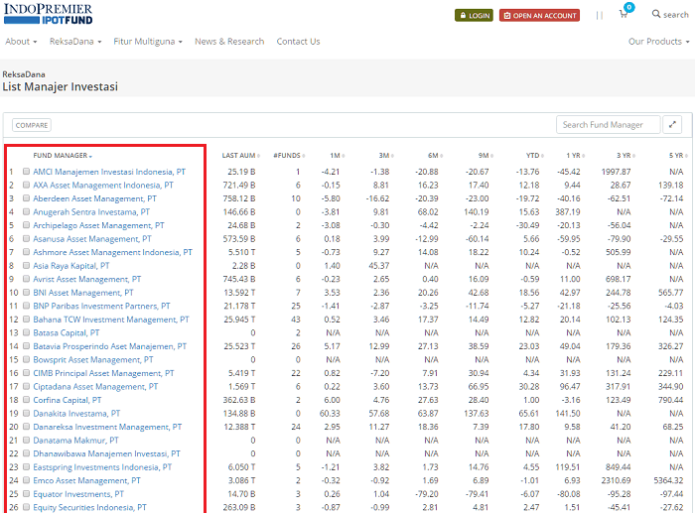Open the Contact Us menu item

(x=298, y=42)
